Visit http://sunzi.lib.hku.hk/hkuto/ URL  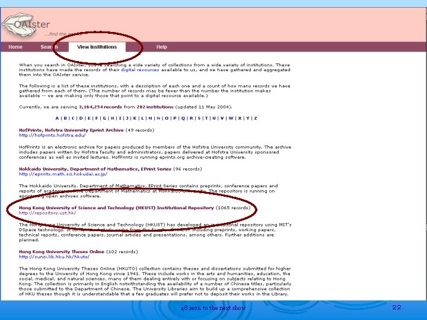tap(54, 257)
